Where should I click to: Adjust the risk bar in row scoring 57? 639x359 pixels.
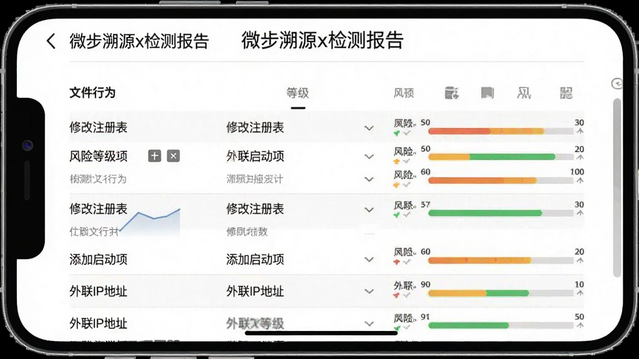tap(501, 213)
